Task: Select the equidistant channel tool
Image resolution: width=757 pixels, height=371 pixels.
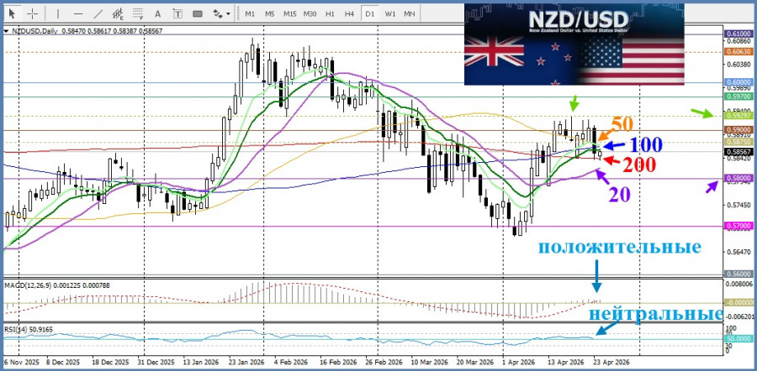Action: pyautogui.click(x=119, y=14)
